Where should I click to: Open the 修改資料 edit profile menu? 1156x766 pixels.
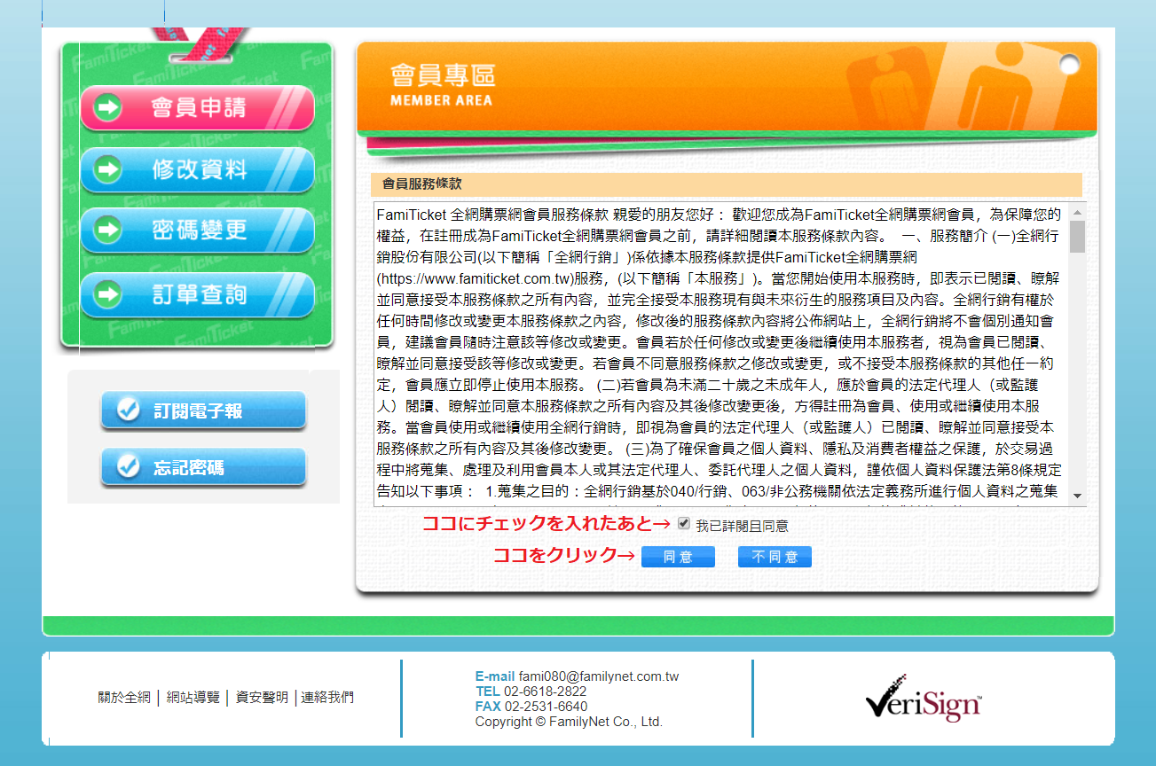click(x=197, y=170)
